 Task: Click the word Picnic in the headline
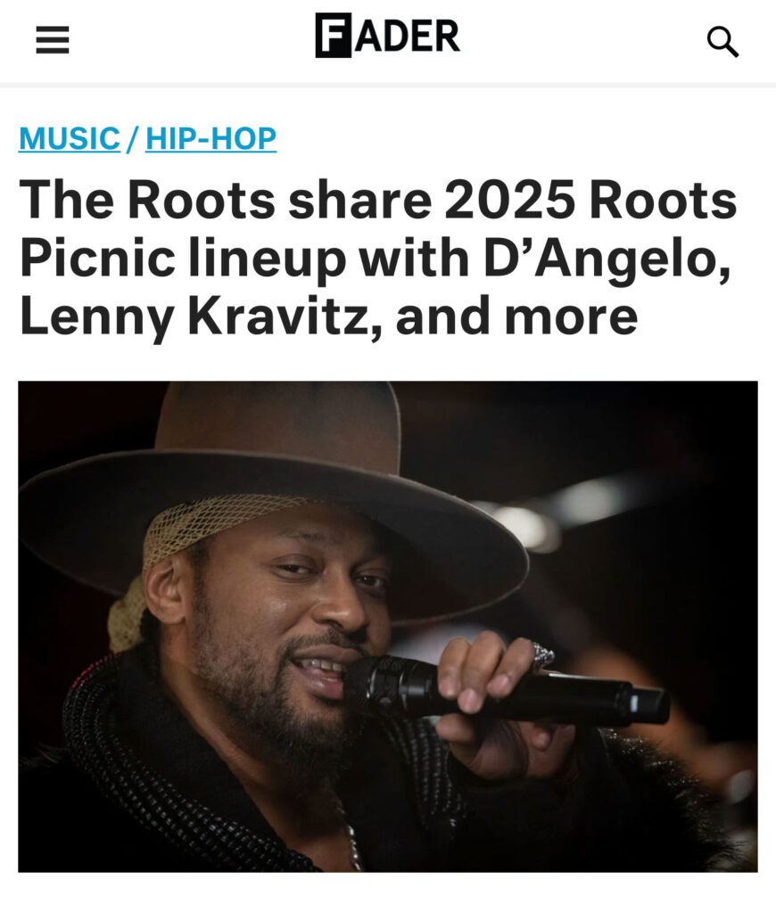[x=97, y=259]
